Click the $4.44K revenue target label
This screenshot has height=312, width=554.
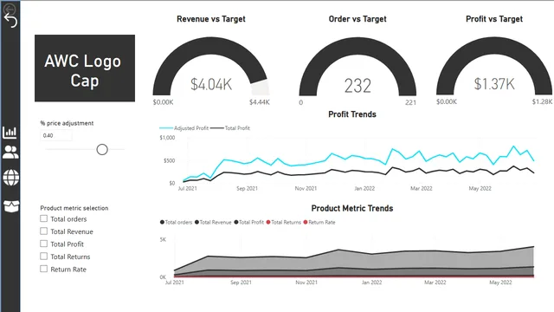coord(260,102)
